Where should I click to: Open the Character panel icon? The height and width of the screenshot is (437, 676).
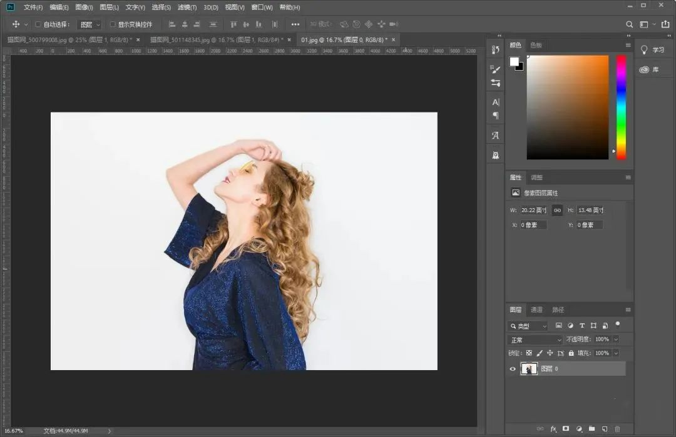coord(496,102)
